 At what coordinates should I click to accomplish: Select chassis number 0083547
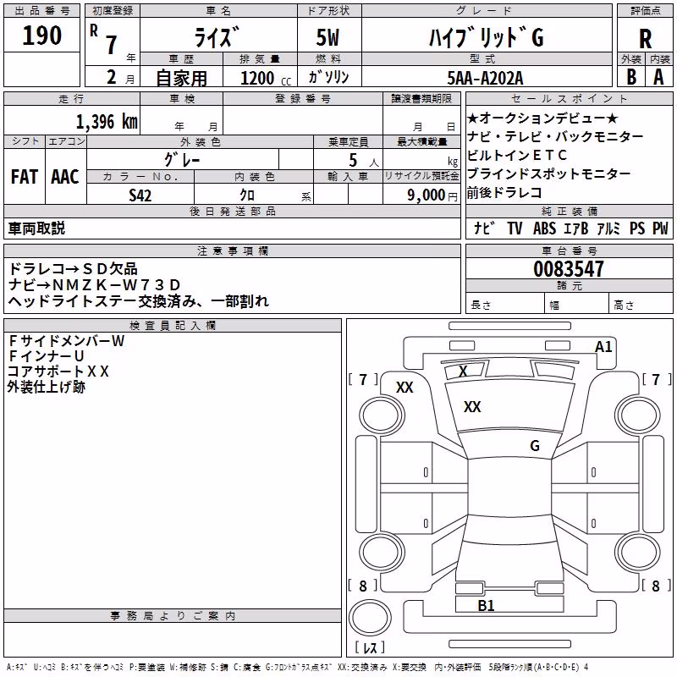(568, 269)
